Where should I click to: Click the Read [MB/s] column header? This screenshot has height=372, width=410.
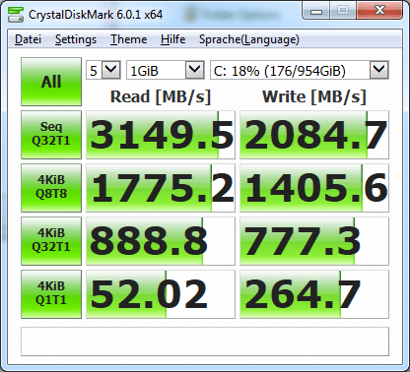[161, 96]
